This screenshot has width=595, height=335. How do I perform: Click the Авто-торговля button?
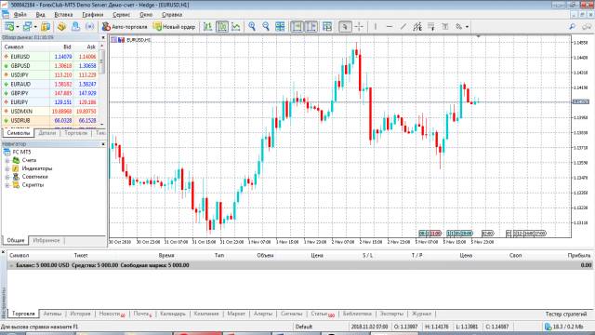coord(125,27)
